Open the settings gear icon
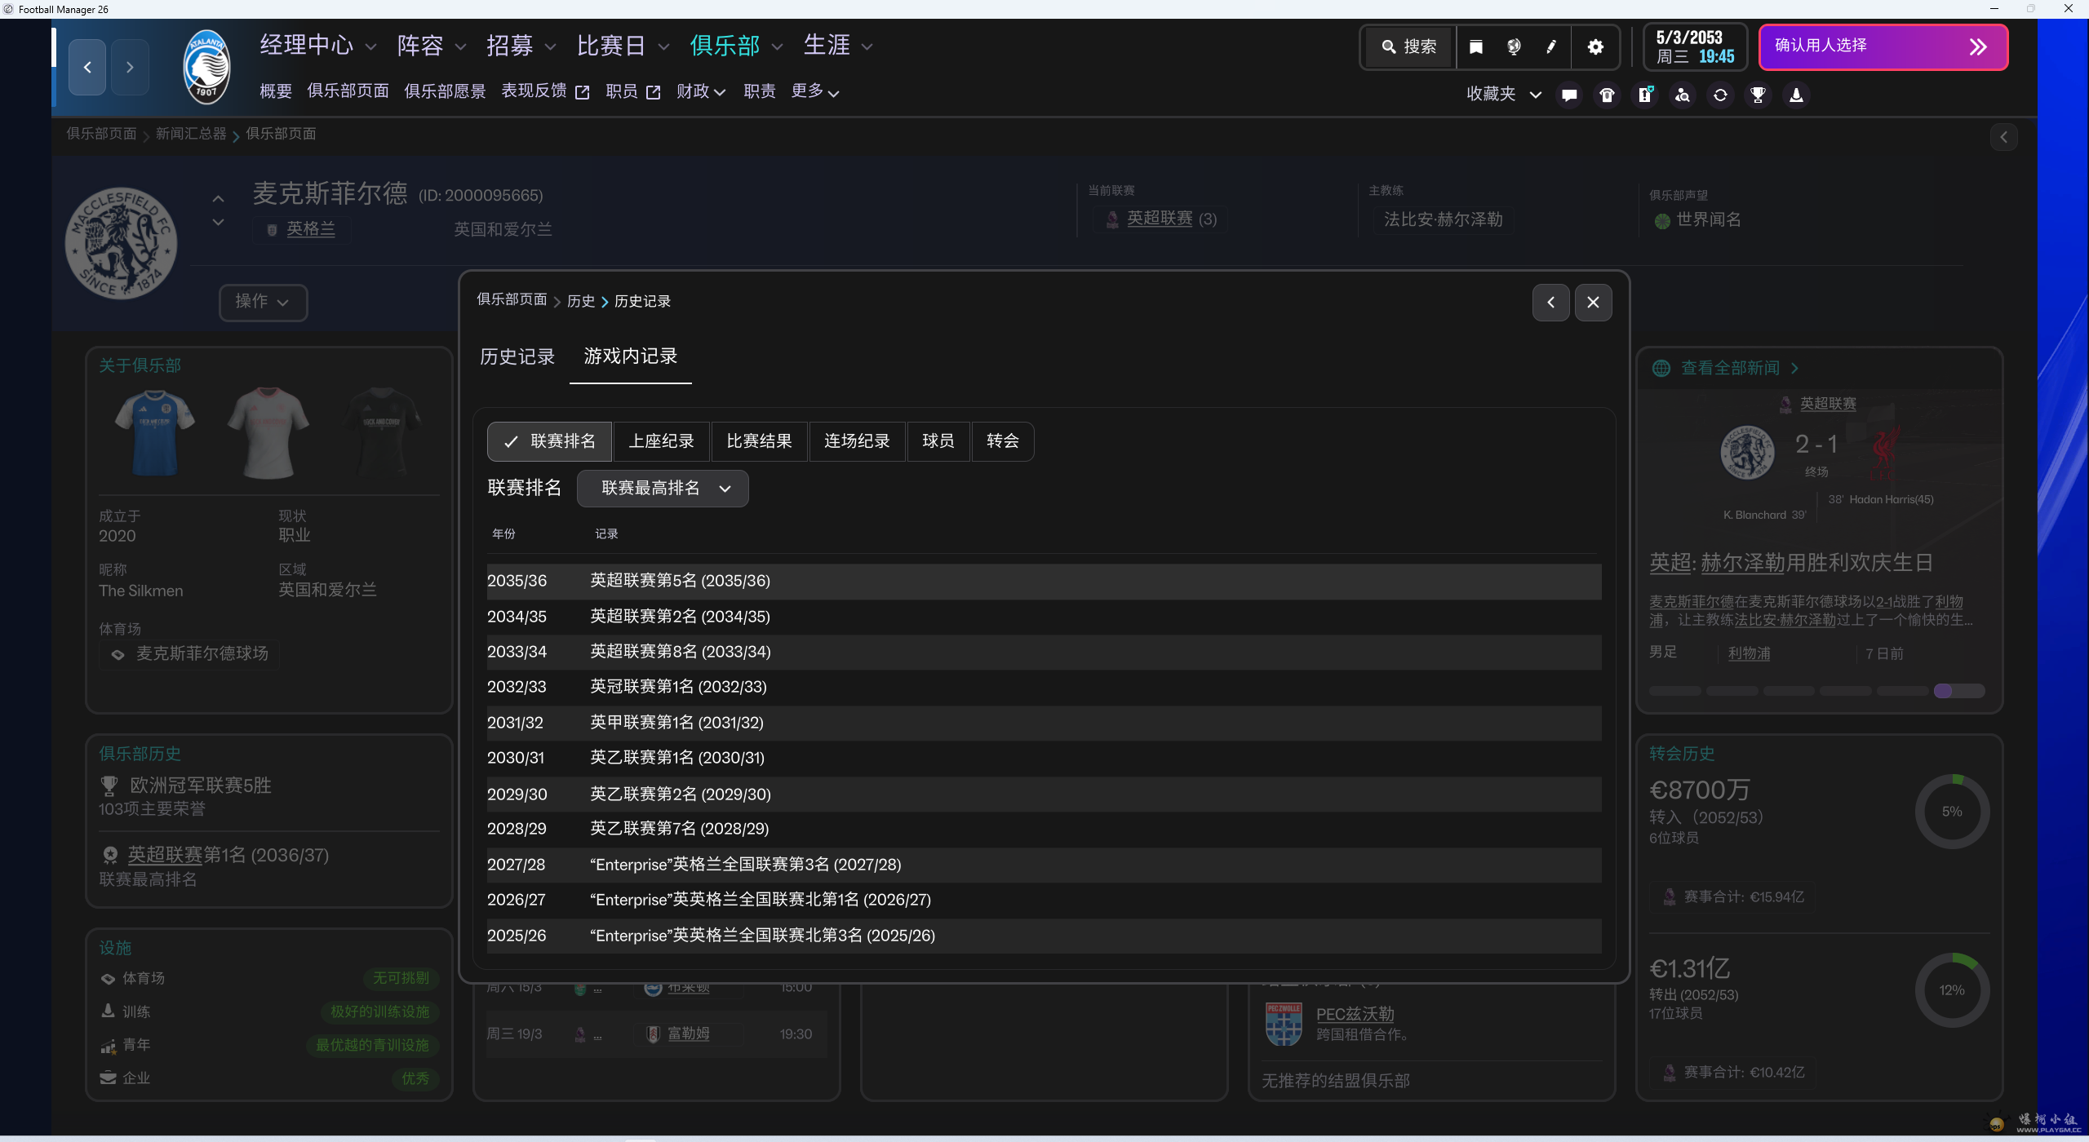The width and height of the screenshot is (2089, 1142). pyautogui.click(x=1595, y=47)
